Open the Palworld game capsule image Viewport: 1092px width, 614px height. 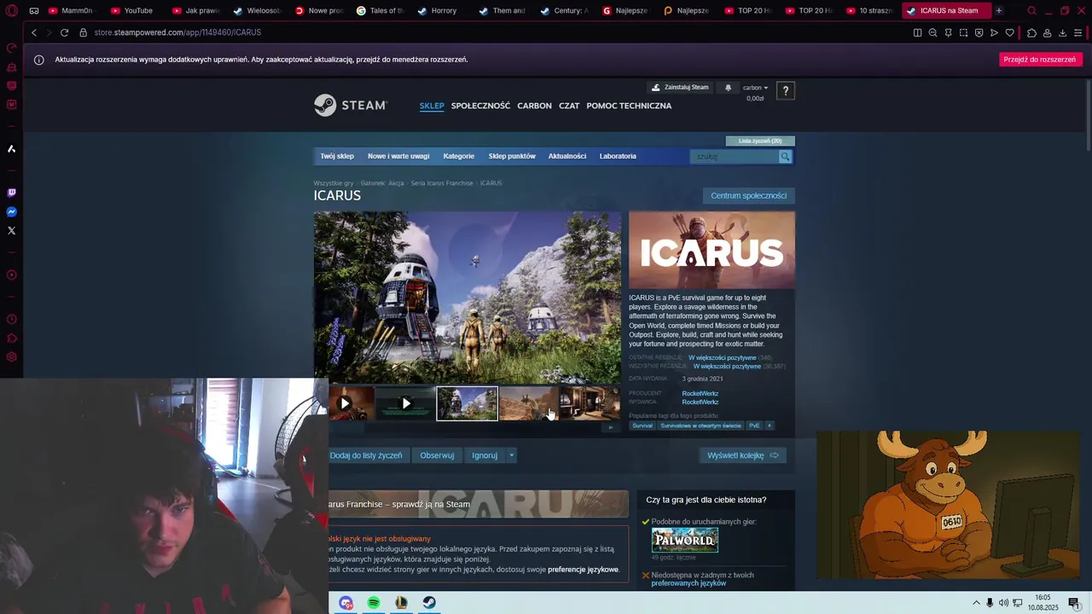[685, 540]
